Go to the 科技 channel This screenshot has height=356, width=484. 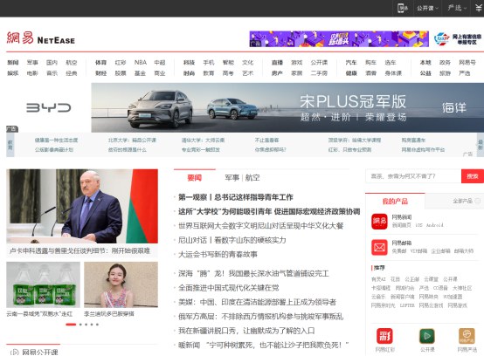coord(189,63)
